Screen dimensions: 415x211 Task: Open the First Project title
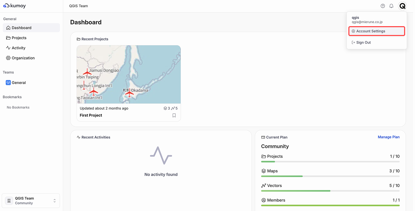tap(91, 116)
